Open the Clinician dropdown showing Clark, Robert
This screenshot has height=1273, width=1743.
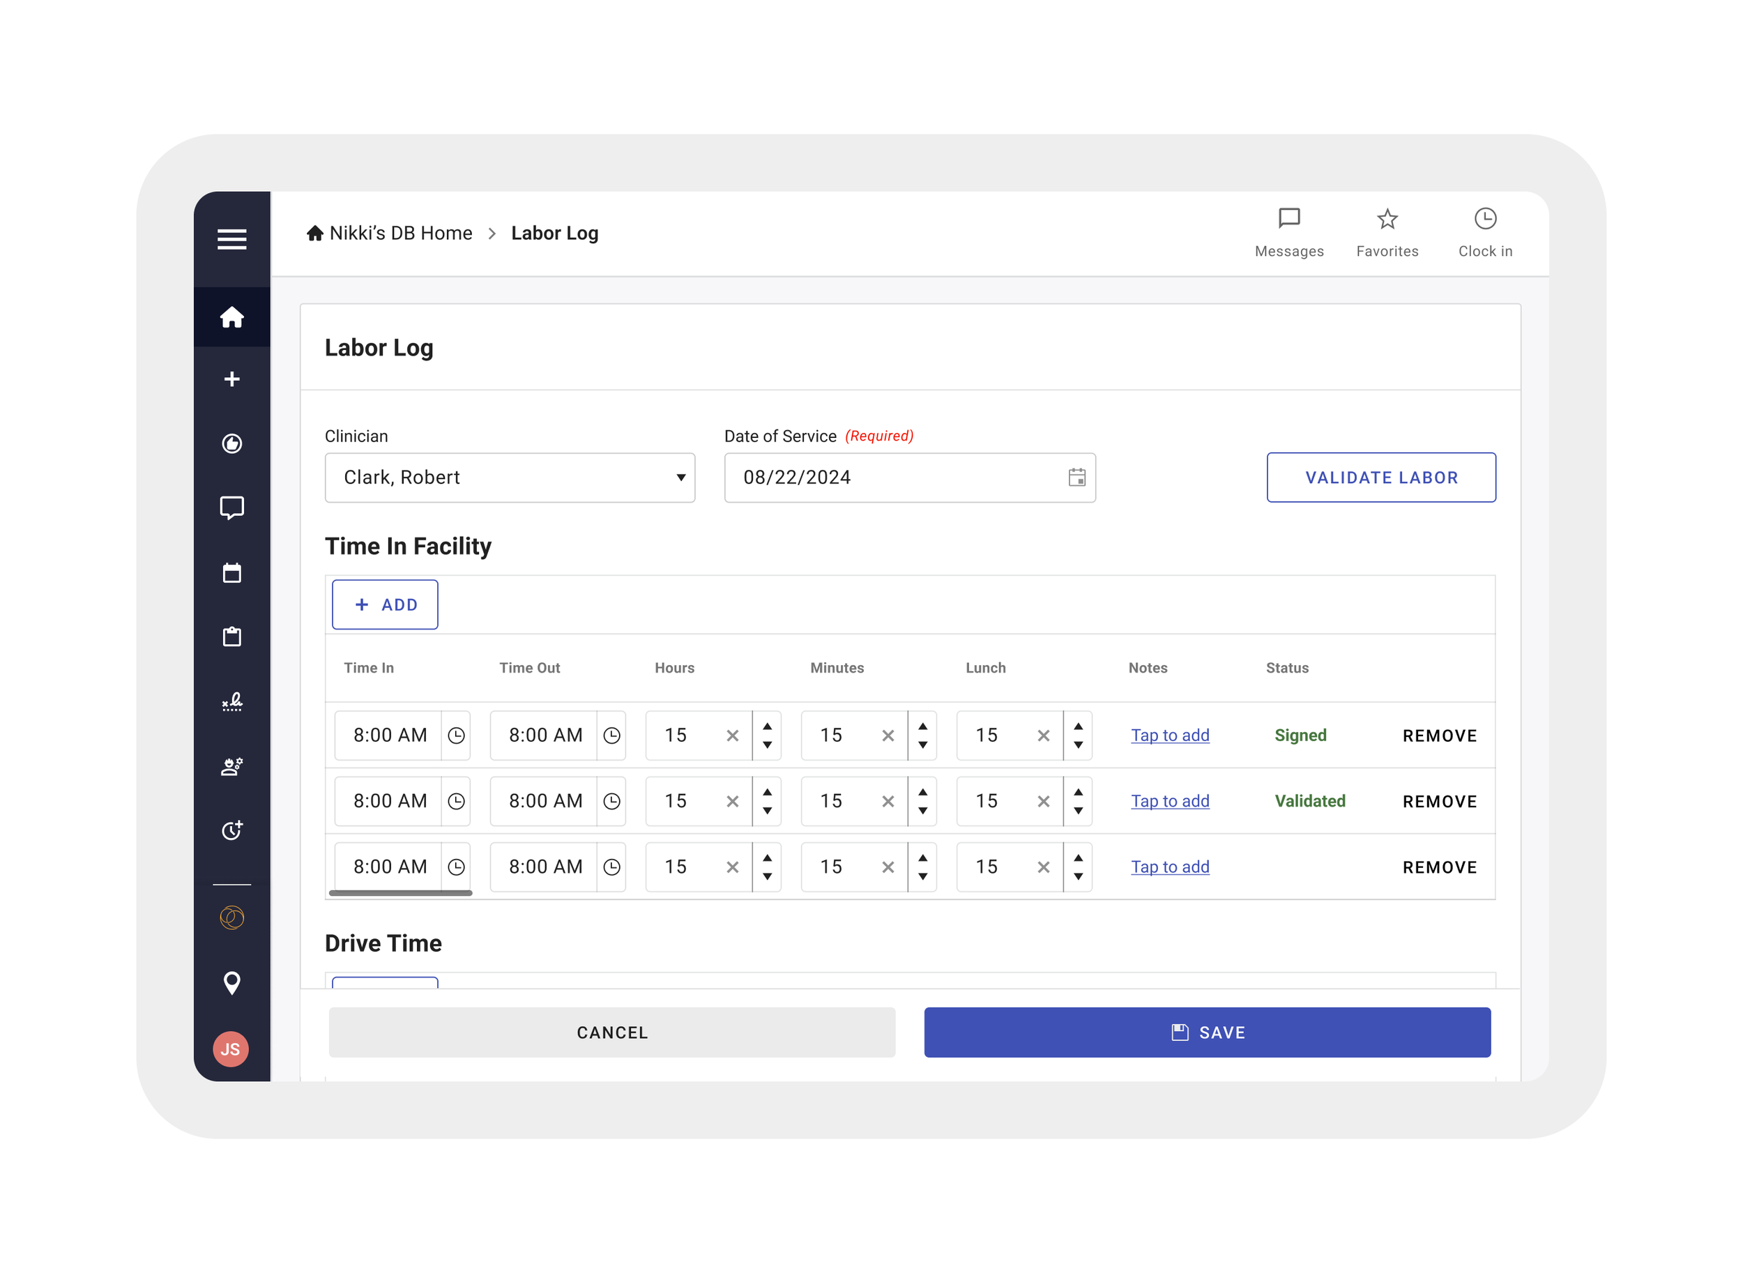510,478
